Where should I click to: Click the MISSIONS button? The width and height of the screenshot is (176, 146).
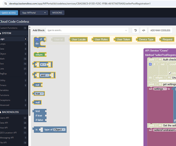click(x=57, y=13)
